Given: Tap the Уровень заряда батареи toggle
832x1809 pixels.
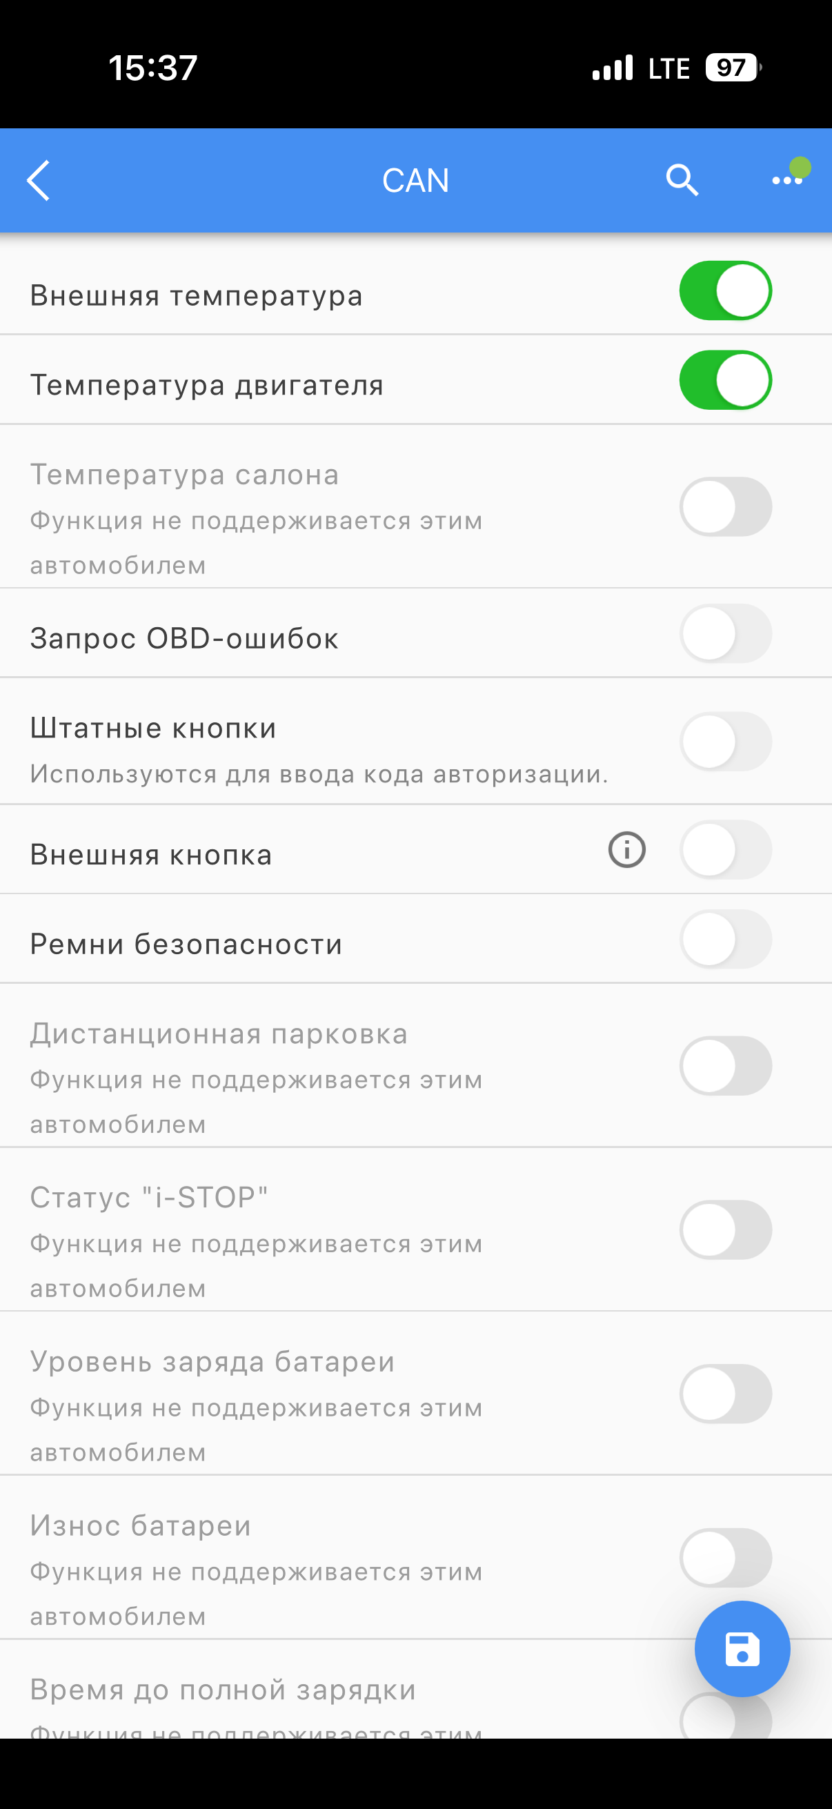Looking at the screenshot, I should click(725, 1394).
